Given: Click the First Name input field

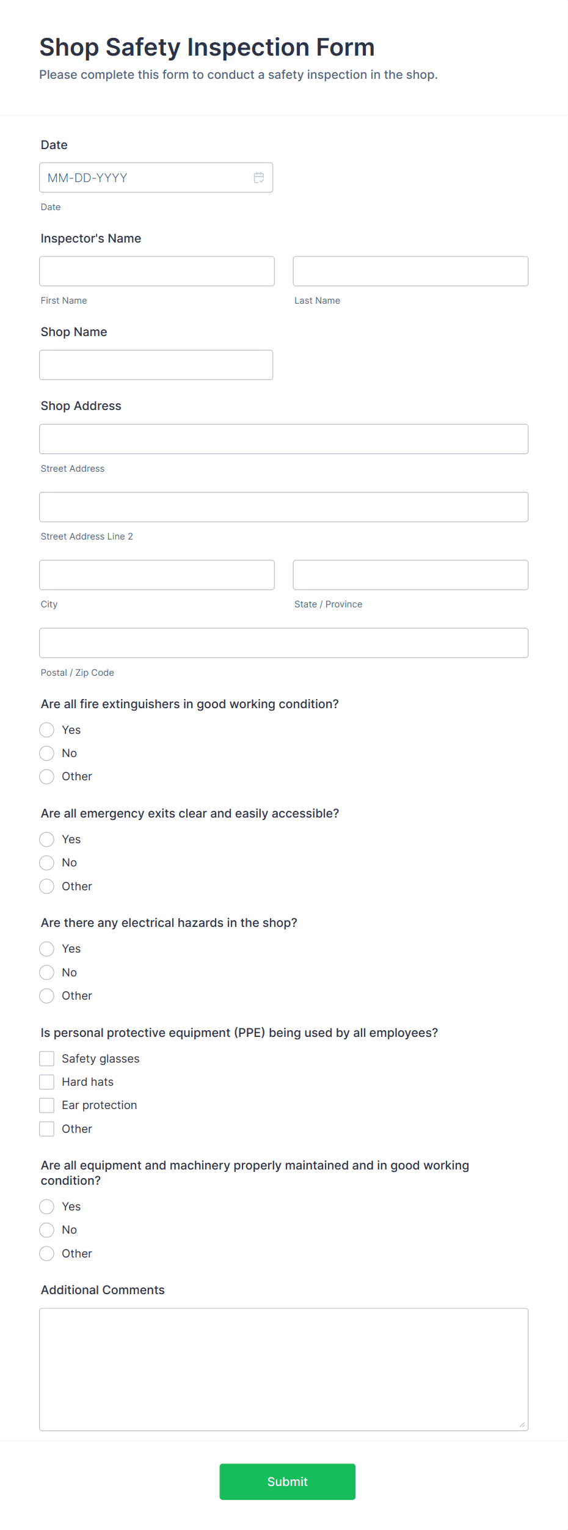Looking at the screenshot, I should [156, 271].
